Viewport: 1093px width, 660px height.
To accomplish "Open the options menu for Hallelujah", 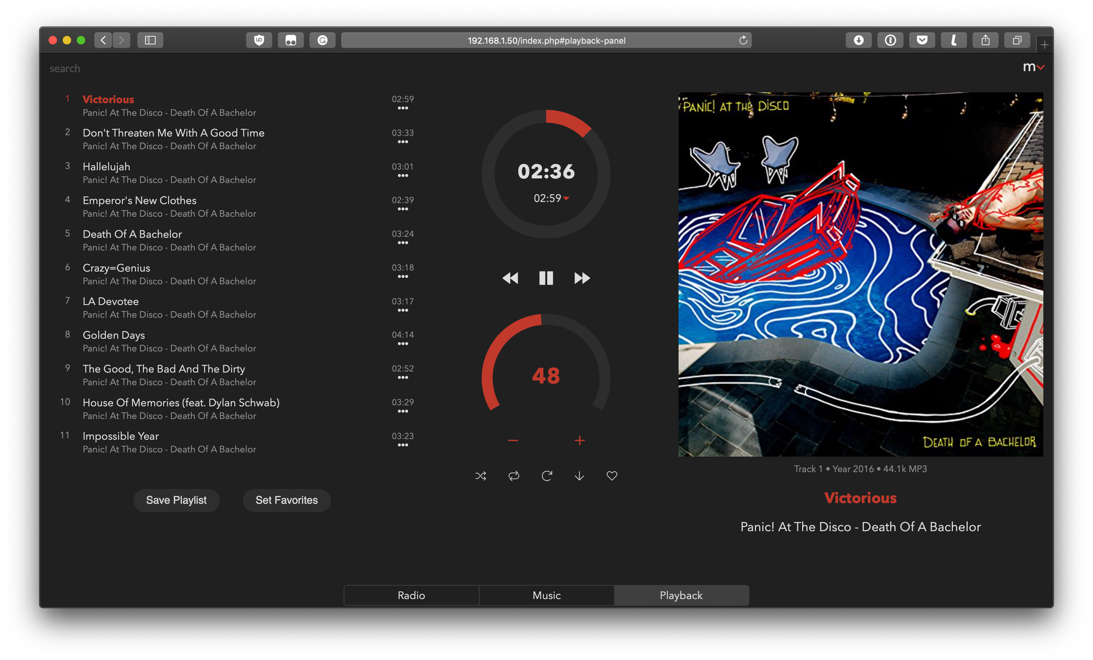I will click(x=403, y=176).
